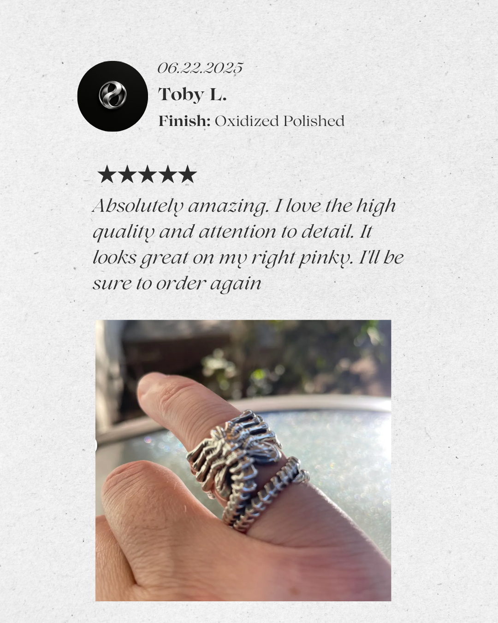Select the first rating star
The height and width of the screenshot is (623, 498).
107,174
